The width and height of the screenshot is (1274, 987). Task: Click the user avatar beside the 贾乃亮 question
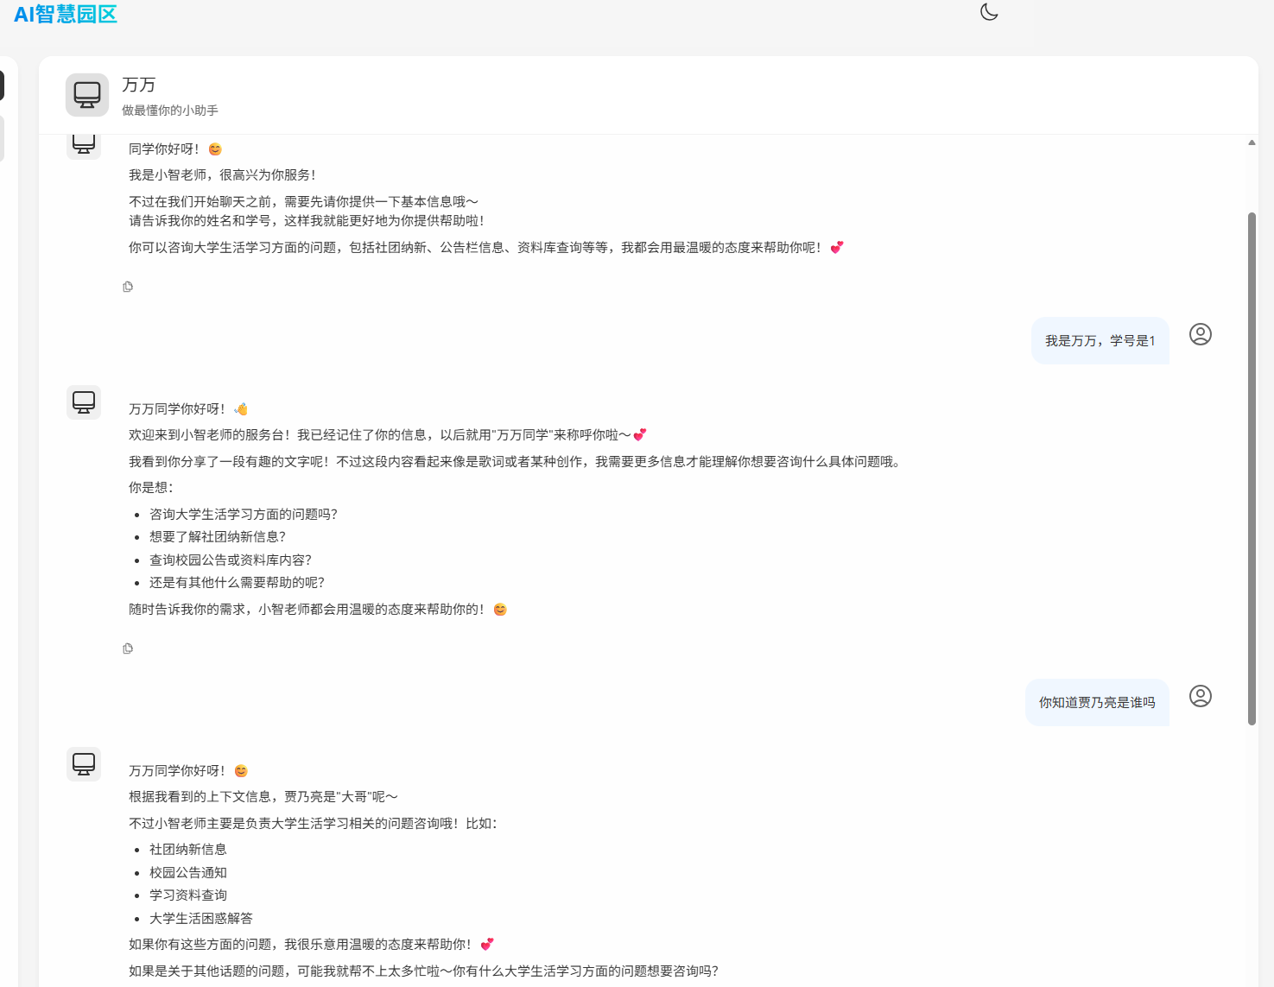click(1200, 695)
